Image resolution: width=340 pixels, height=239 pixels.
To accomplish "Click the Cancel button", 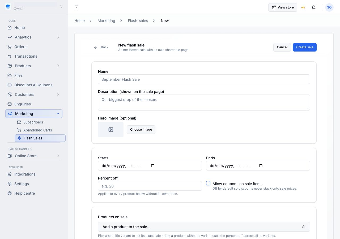I will point(282,47).
